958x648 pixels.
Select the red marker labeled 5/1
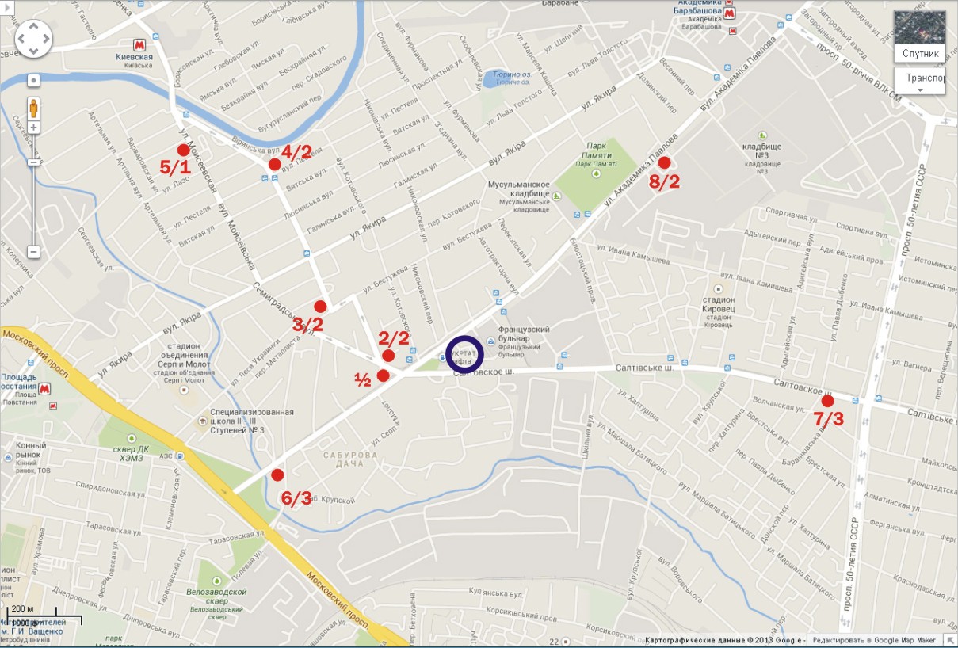[x=183, y=150]
